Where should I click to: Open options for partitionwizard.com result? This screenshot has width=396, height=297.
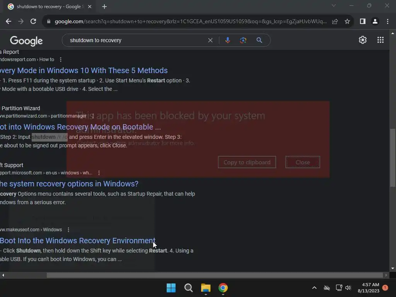coord(93,116)
